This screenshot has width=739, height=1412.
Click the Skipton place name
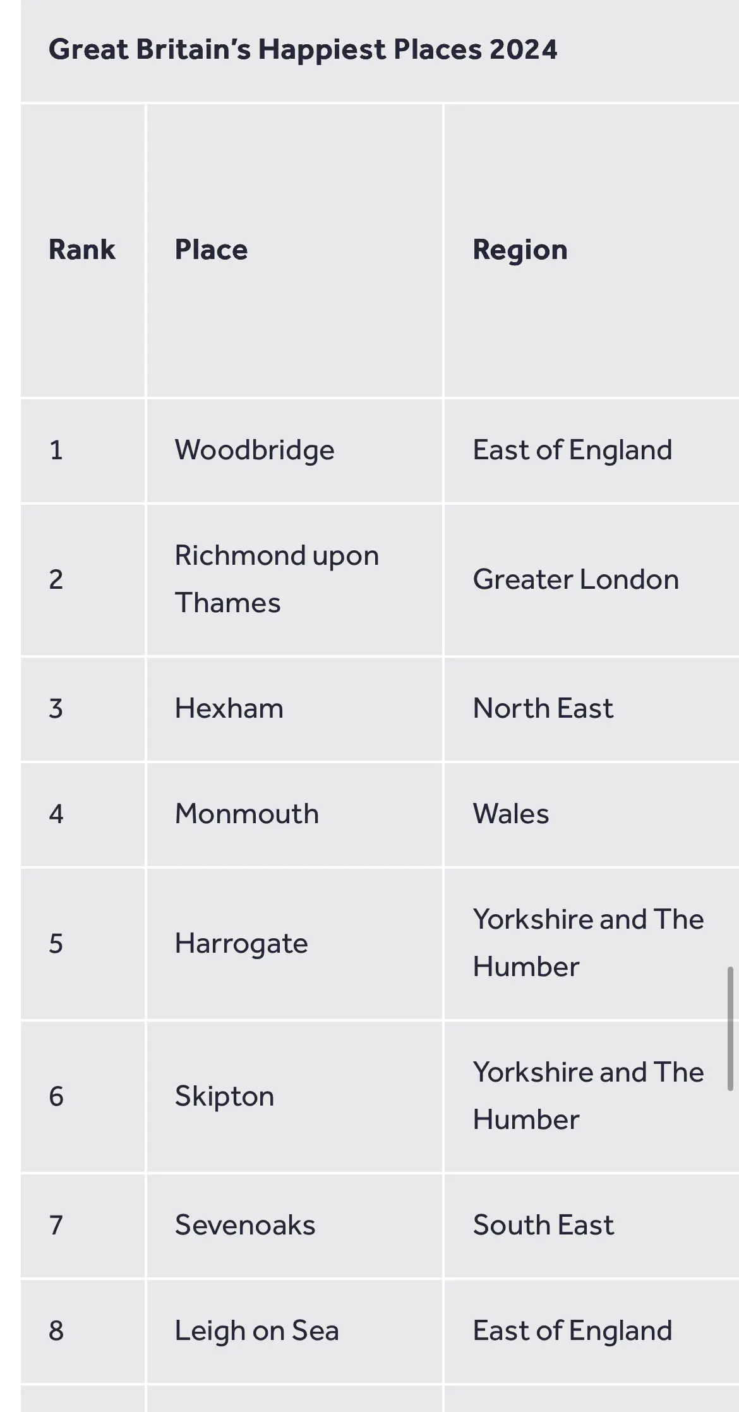click(224, 1097)
